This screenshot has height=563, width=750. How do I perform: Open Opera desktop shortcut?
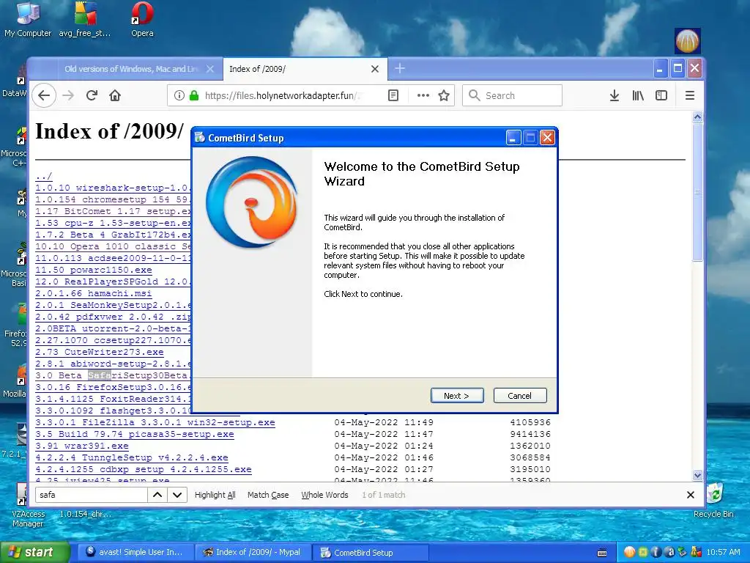[x=142, y=20]
